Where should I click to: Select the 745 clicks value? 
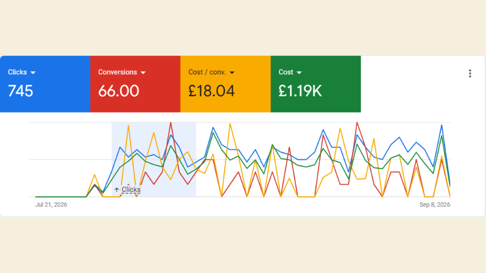[21, 91]
